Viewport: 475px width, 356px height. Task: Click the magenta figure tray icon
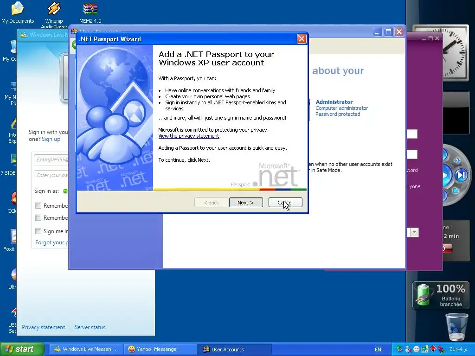441,350
